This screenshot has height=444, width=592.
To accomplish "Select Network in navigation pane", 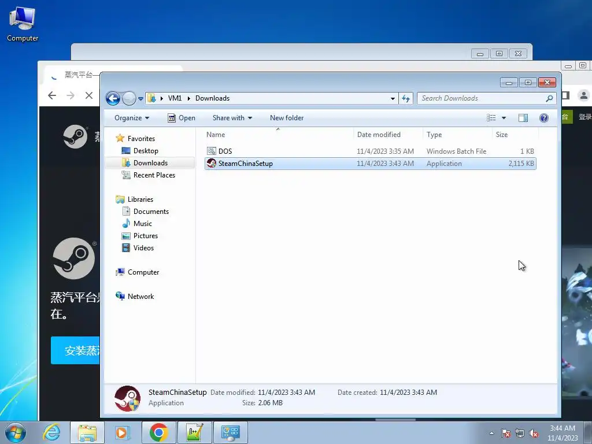I will [140, 297].
